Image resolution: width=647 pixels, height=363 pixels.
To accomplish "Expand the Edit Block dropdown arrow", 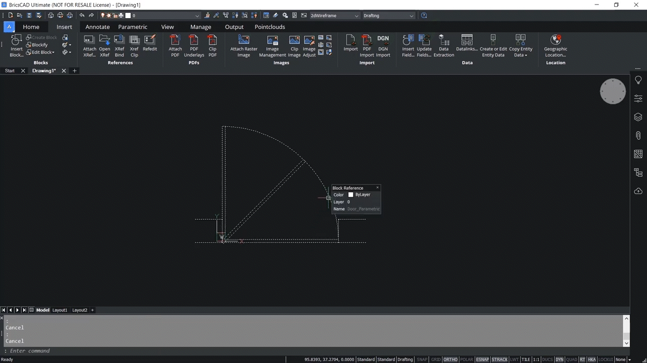I will click(53, 52).
